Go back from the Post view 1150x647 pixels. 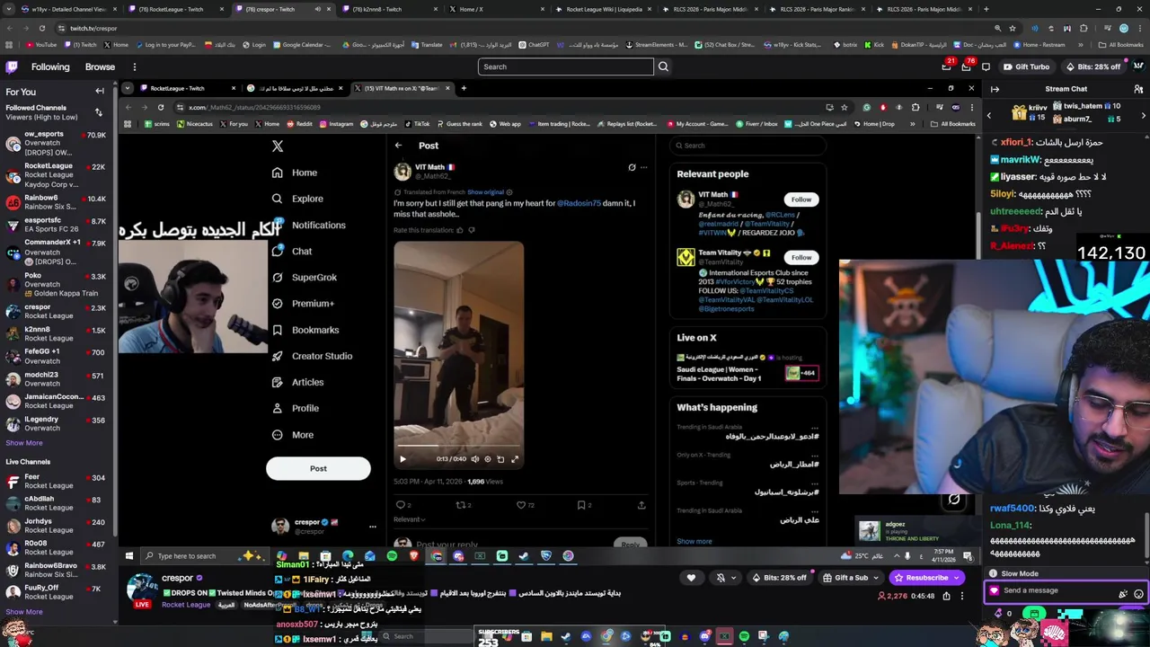click(x=398, y=146)
